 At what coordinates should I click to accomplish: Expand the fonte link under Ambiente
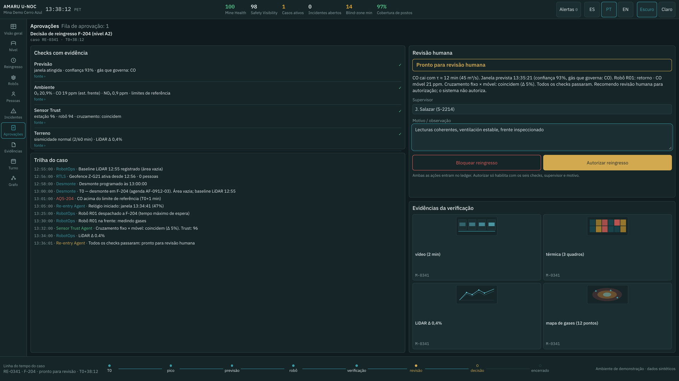[40, 99]
